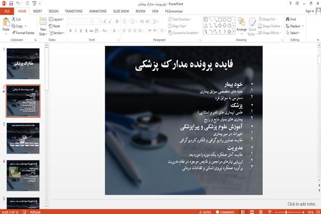Click the Redo/Repeat icon

[27, 4]
